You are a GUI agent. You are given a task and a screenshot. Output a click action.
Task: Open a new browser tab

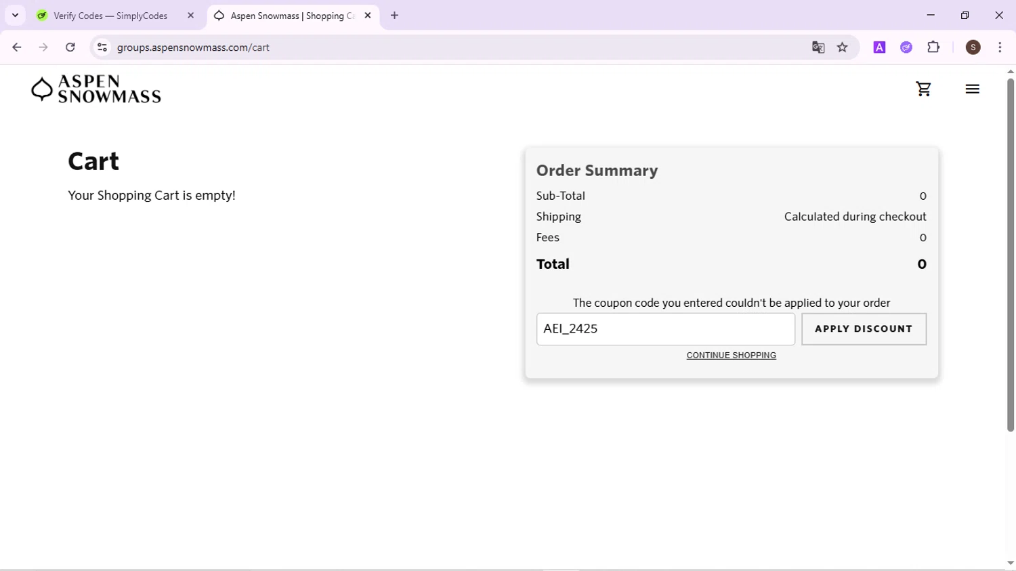(395, 16)
